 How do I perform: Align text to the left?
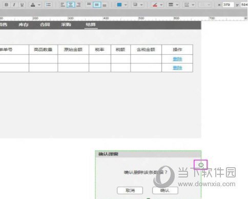coord(63,5)
